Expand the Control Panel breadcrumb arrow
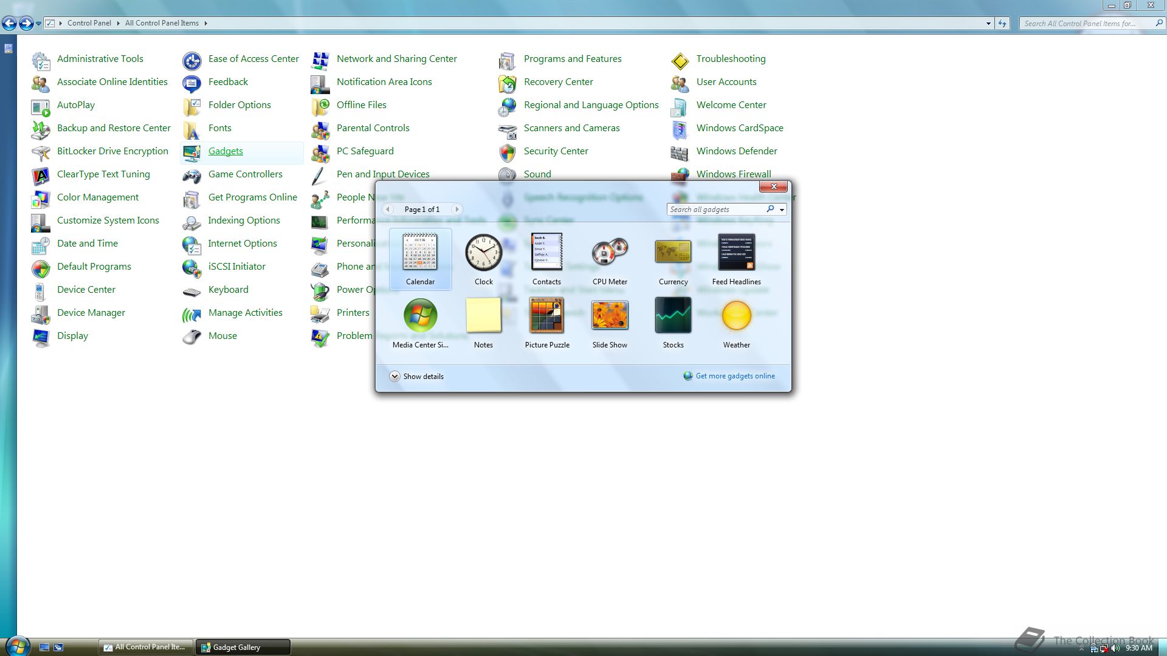The image size is (1167, 656). pyautogui.click(x=118, y=23)
